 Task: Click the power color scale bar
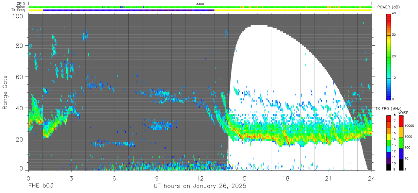tap(389, 57)
